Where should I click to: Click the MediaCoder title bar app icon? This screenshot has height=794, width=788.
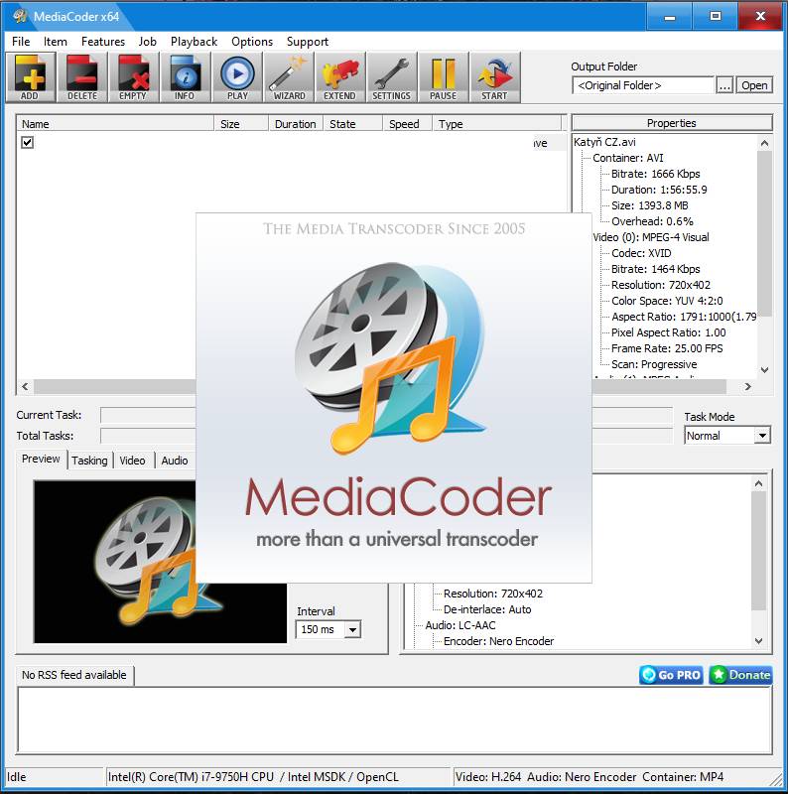pyautogui.click(x=20, y=16)
